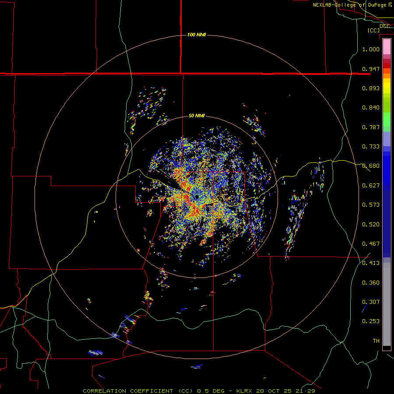Click the 0.893 legend value
394x394 pixels.
(371, 88)
